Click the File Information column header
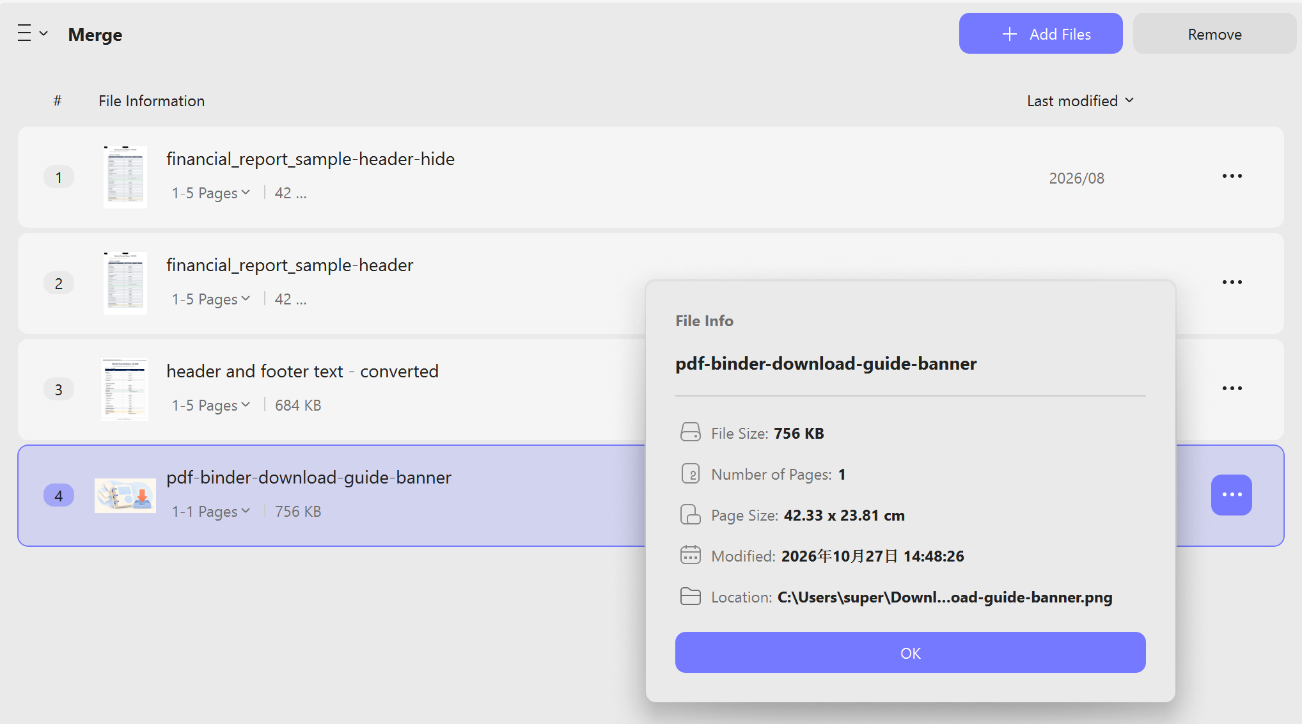This screenshot has width=1302, height=724. [152, 101]
